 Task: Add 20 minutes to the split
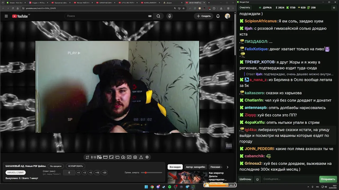click(104, 173)
